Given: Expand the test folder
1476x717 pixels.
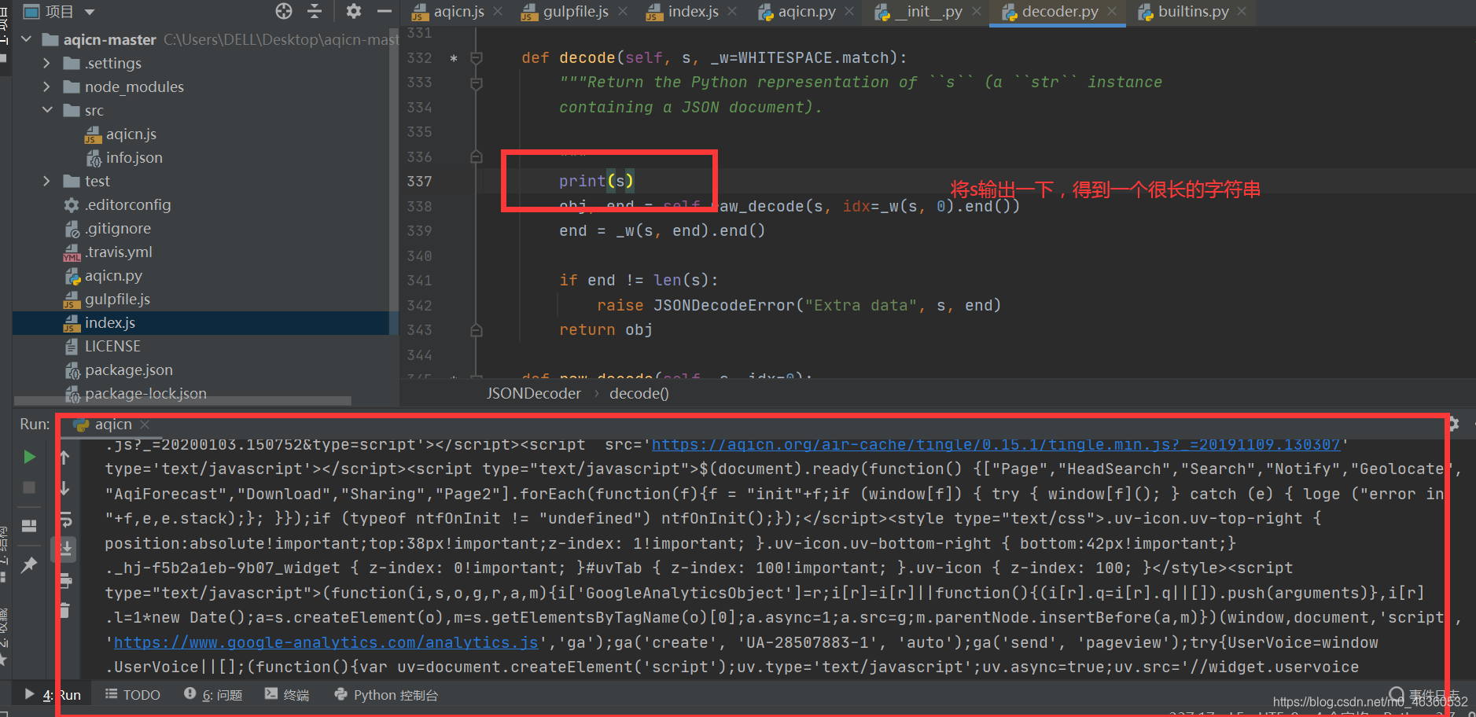Looking at the screenshot, I should (46, 181).
